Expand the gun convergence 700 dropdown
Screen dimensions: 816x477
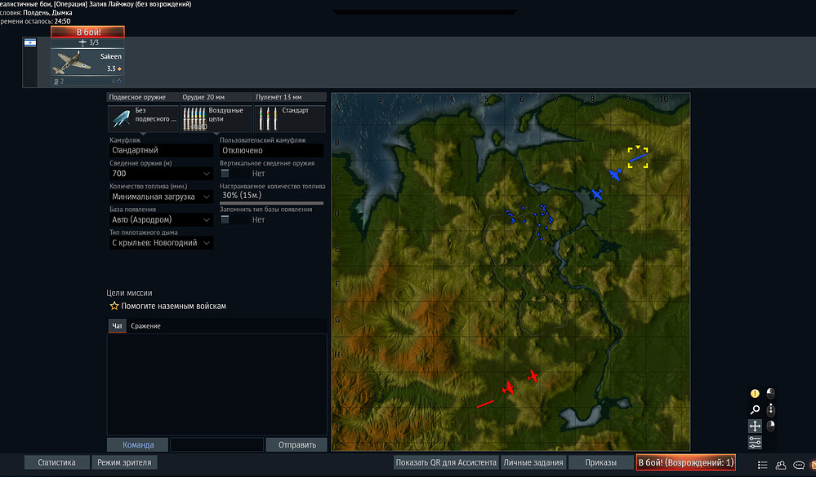click(x=161, y=174)
